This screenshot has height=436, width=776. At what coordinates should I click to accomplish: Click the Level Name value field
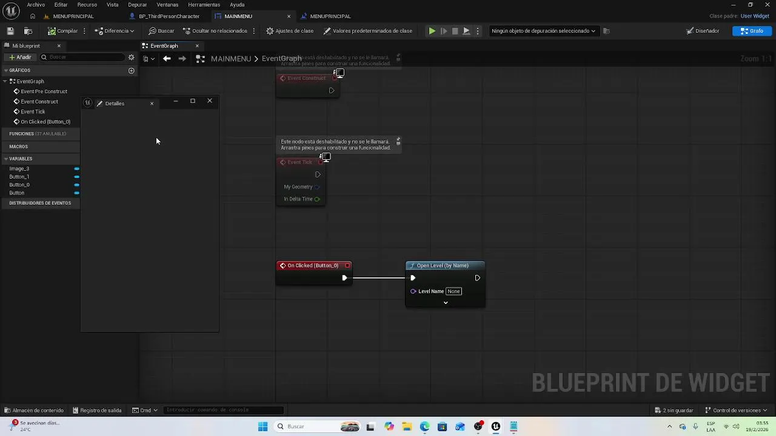(x=453, y=291)
